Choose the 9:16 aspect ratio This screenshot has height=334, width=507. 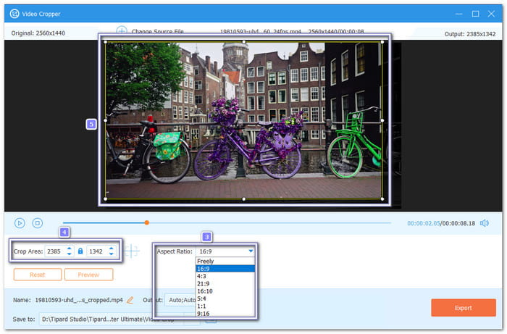(x=225, y=312)
